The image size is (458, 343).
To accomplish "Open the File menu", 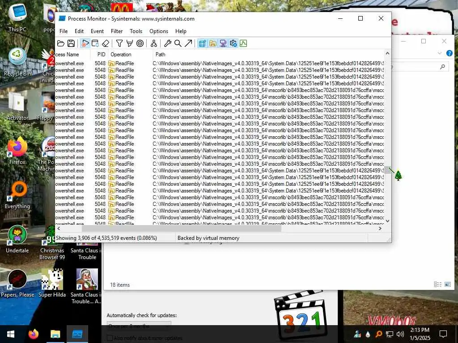I will click(64, 31).
